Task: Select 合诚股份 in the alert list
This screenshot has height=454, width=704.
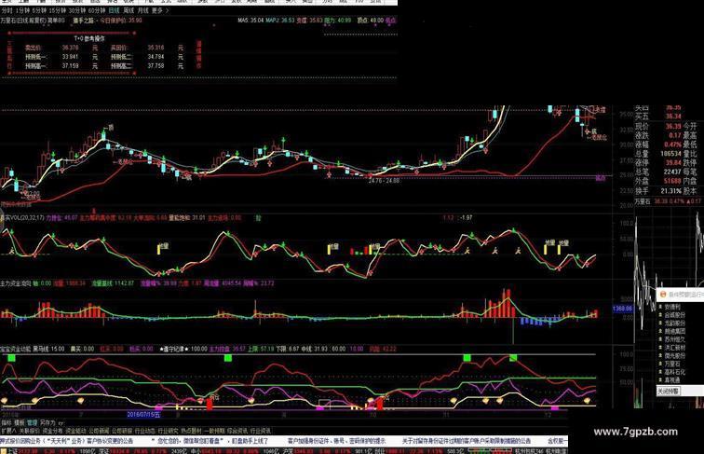Action: [675, 315]
